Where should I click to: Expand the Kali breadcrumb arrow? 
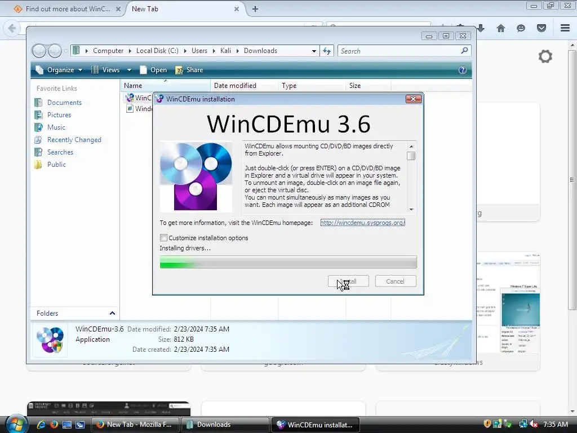237,51
